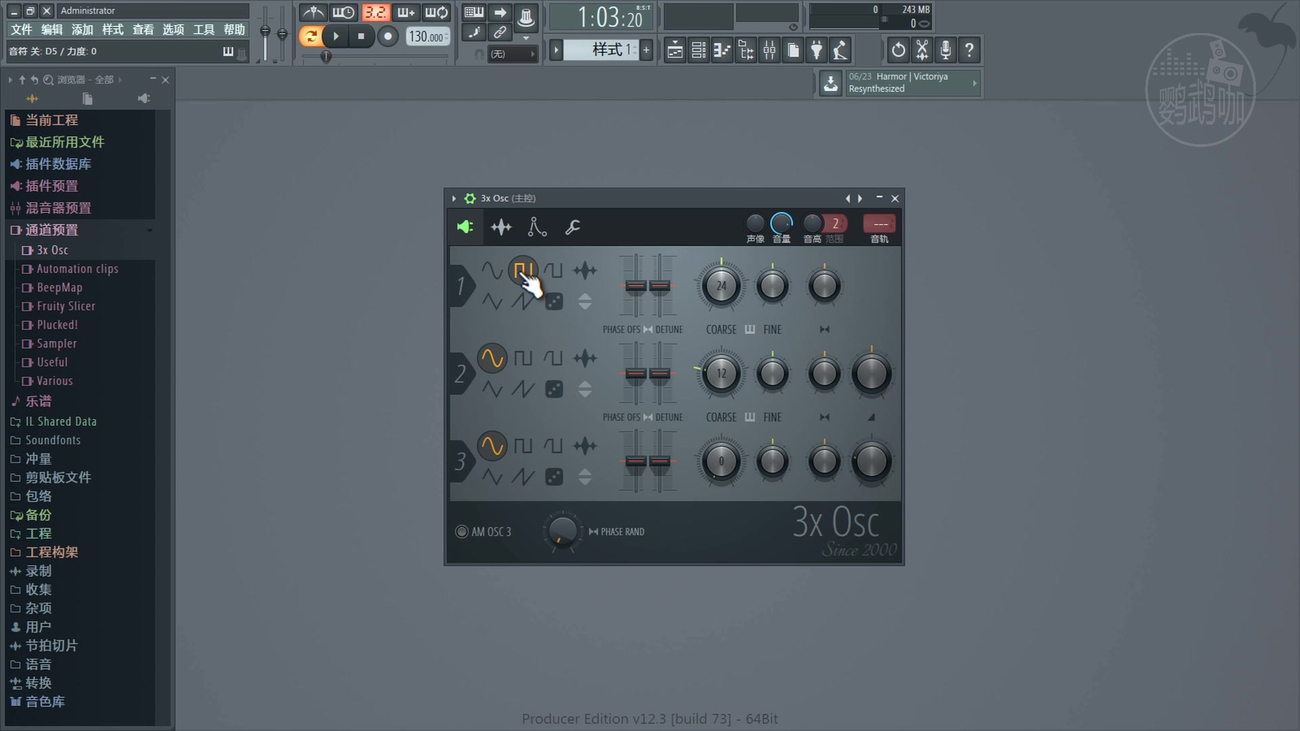Select the sine waveform for oscillator 2
This screenshot has width=1300, height=731.
coord(492,357)
